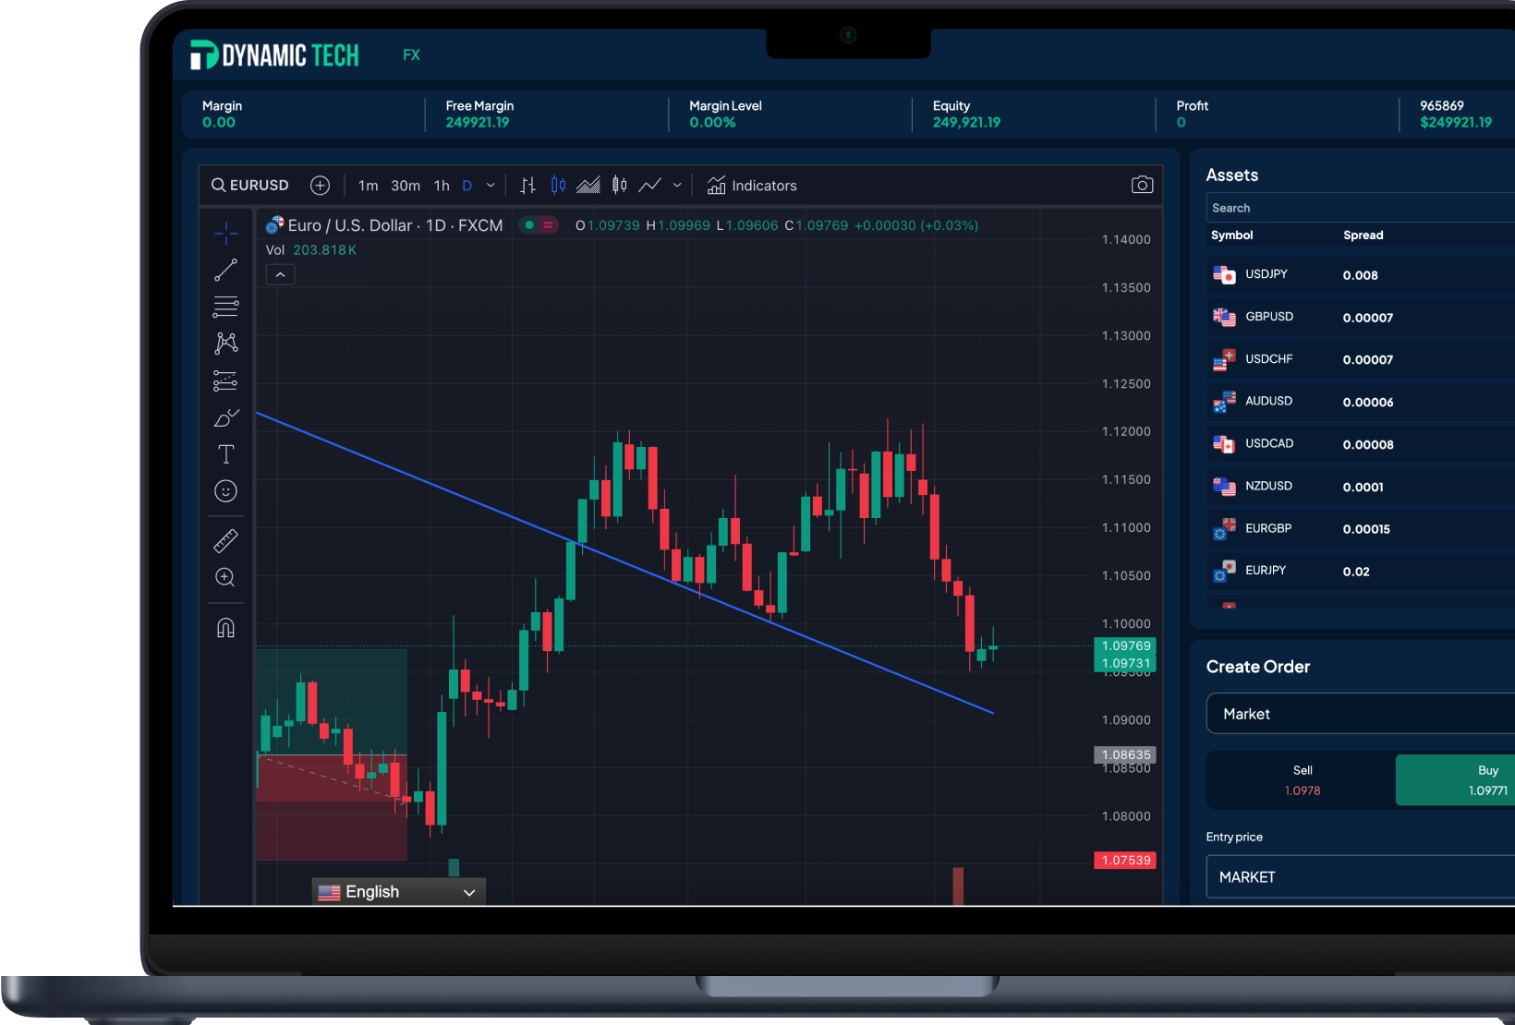The width and height of the screenshot is (1515, 1025).
Task: Toggle the magnet snap mode
Action: pyautogui.click(x=225, y=628)
